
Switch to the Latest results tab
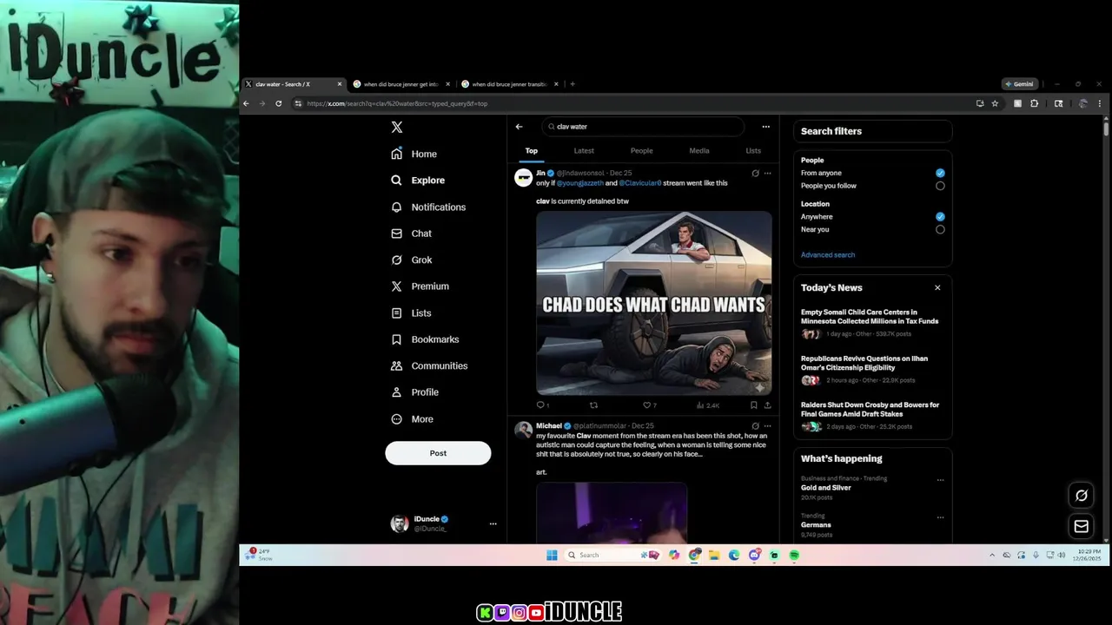coord(584,151)
